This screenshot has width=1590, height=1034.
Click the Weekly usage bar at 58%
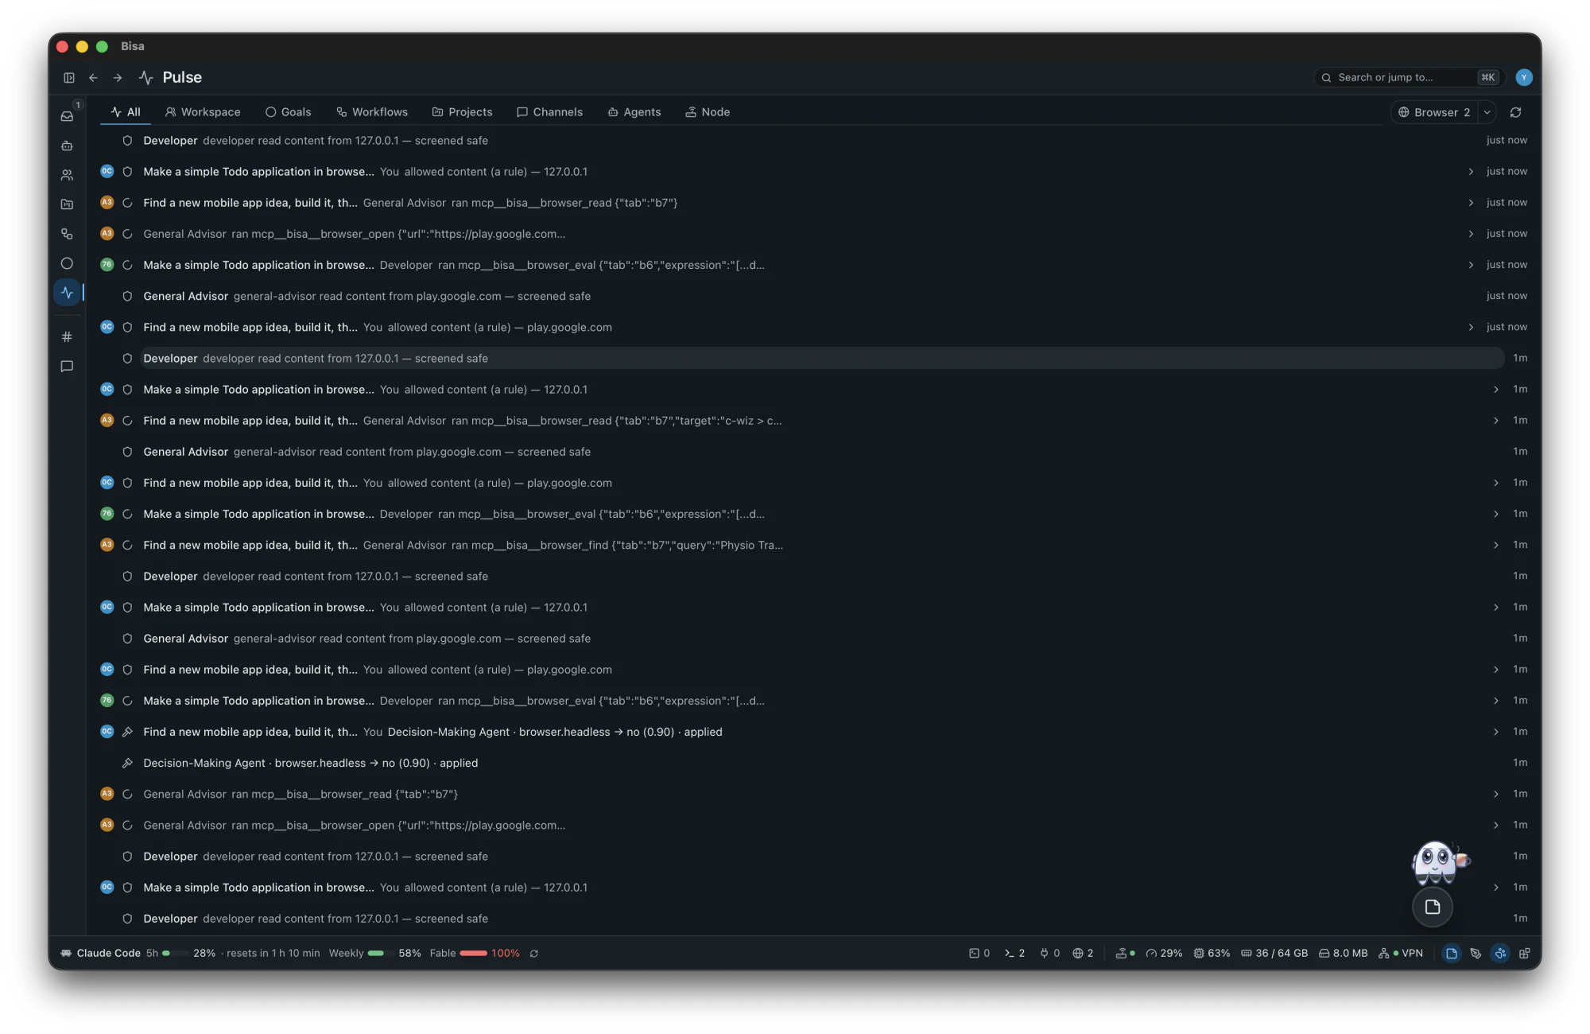point(380,953)
